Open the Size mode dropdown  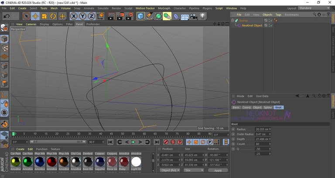click(x=194, y=170)
